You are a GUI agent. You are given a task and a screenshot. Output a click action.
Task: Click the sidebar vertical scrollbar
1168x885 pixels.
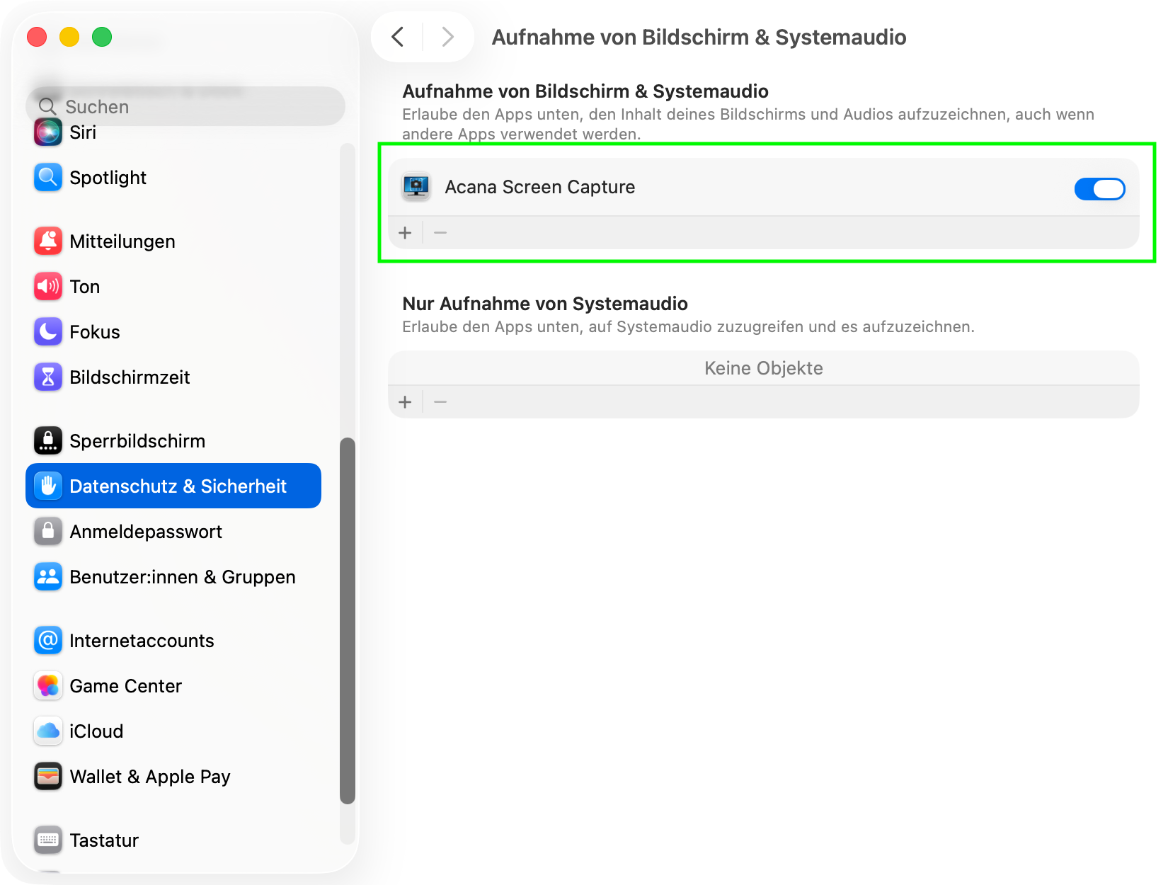click(x=347, y=620)
